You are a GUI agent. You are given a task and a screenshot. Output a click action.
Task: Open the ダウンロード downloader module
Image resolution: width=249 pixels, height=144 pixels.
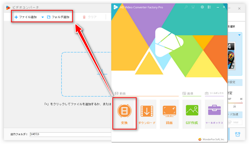click(147, 114)
